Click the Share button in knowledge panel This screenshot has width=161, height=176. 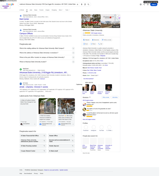(x=93, y=44)
